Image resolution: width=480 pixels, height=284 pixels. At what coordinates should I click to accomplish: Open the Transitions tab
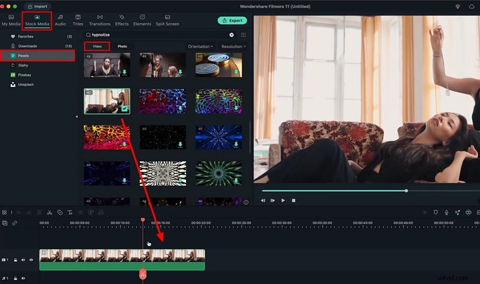tap(100, 20)
